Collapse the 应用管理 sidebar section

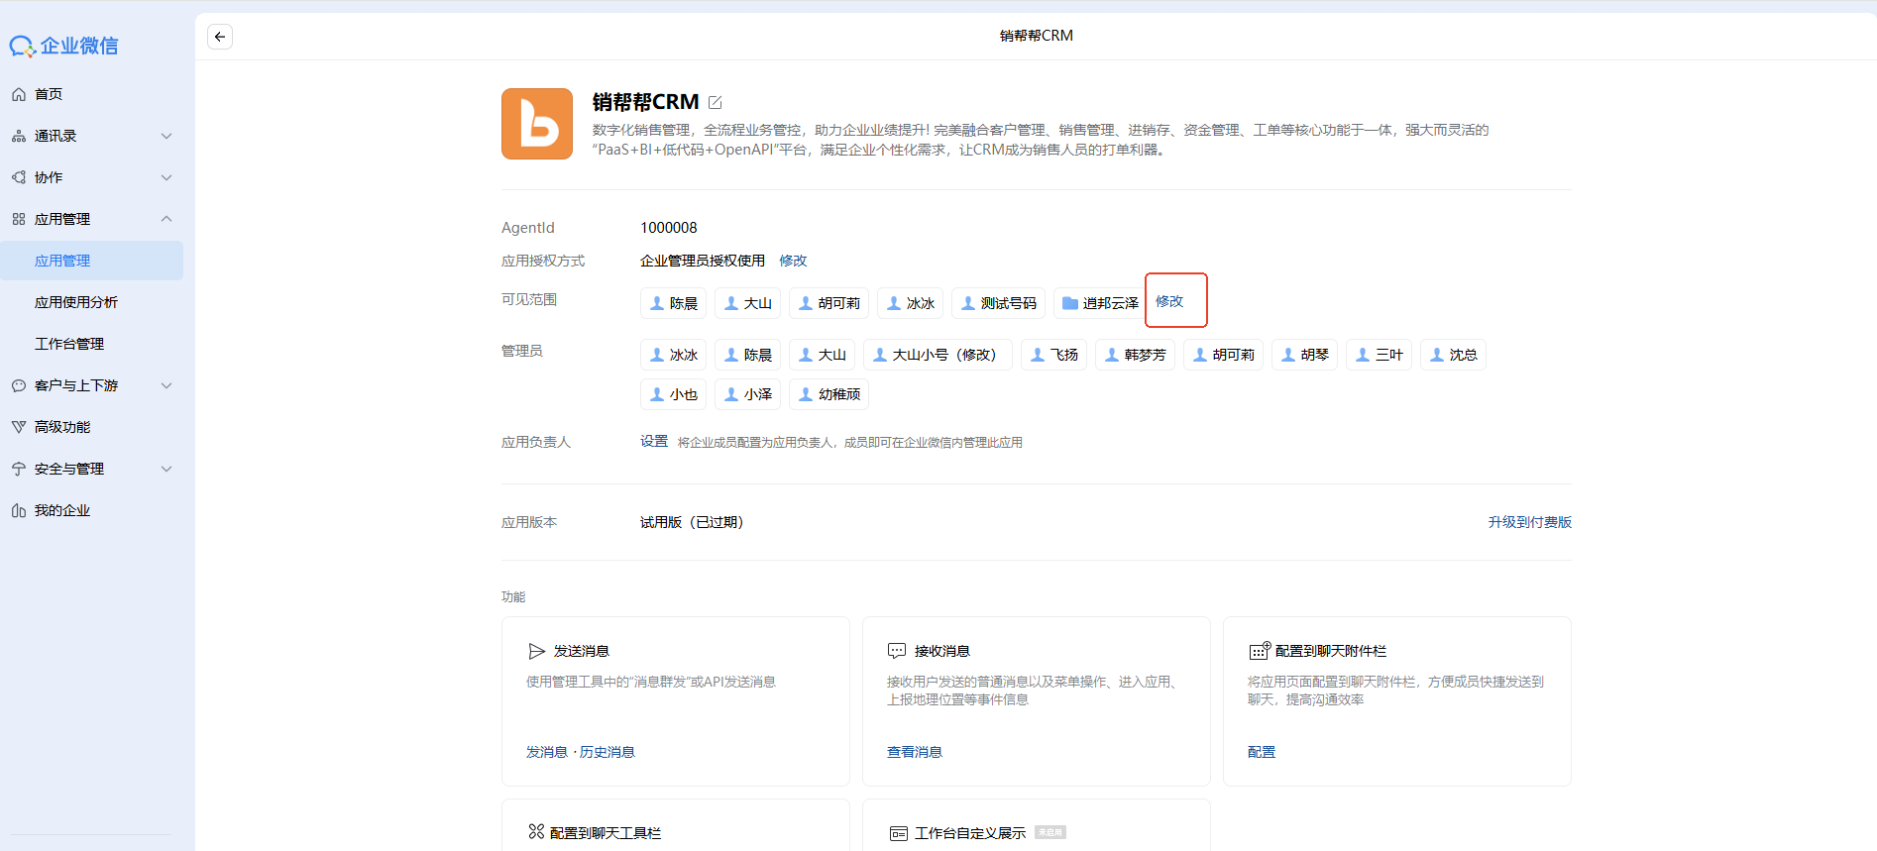[x=166, y=219]
